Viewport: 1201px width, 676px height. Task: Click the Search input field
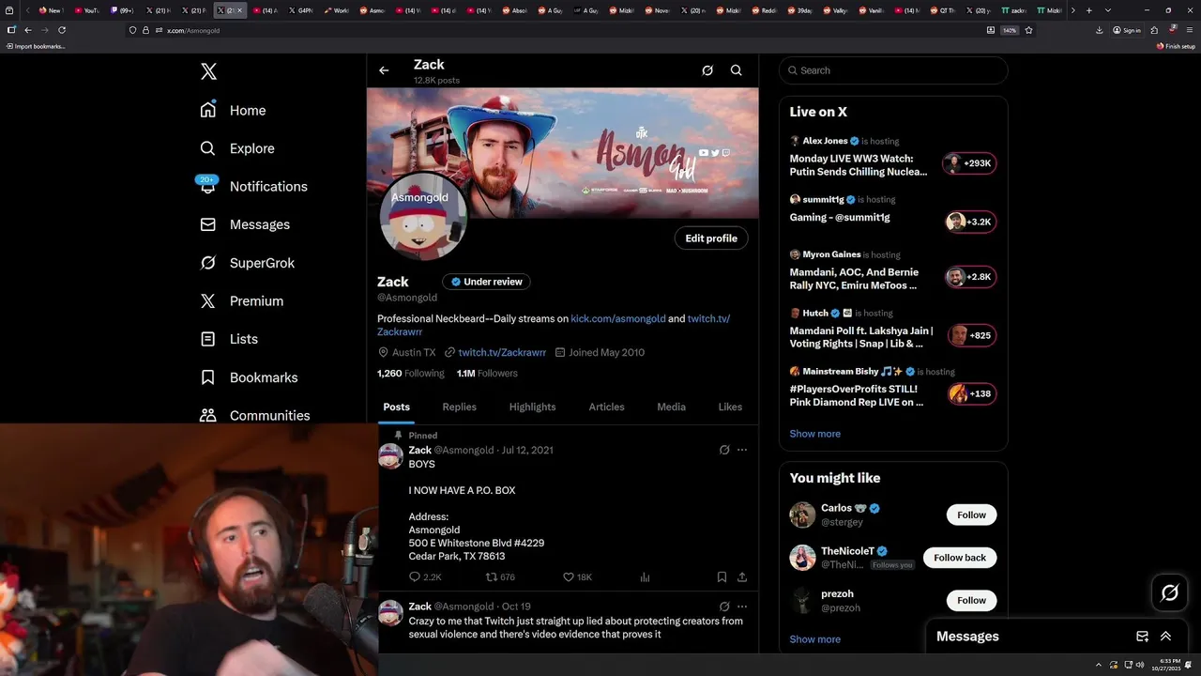893,70
